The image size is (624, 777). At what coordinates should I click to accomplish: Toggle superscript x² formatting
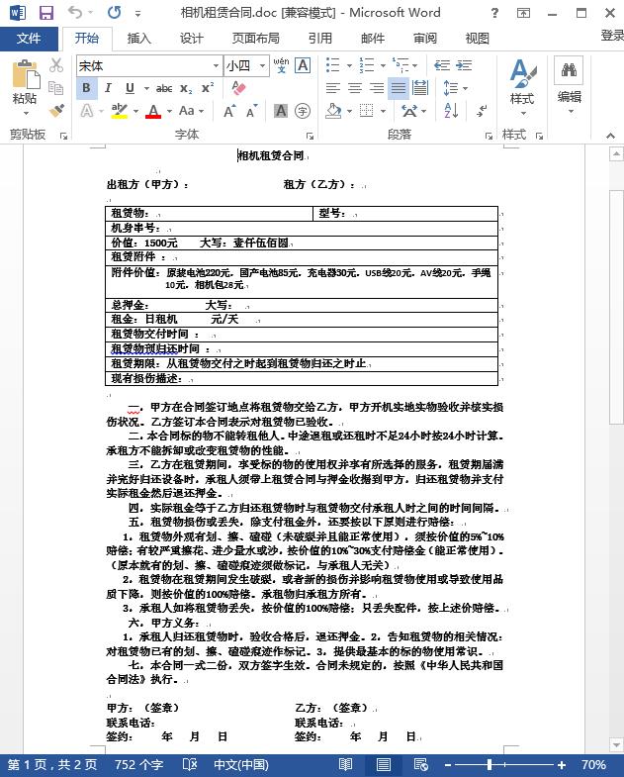coord(208,88)
